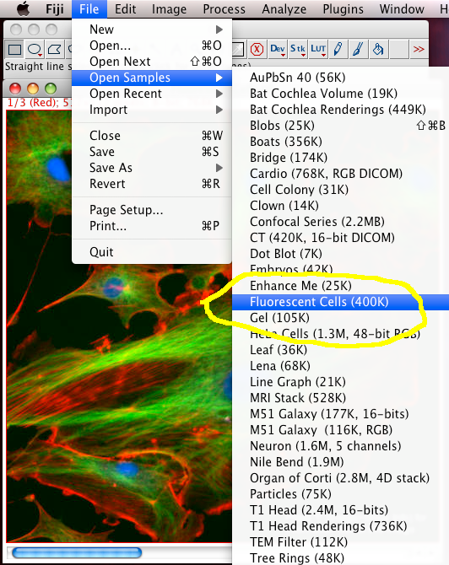This screenshot has height=565, width=449.
Task: Open the LUT lookup tables tool
Action: [318, 49]
